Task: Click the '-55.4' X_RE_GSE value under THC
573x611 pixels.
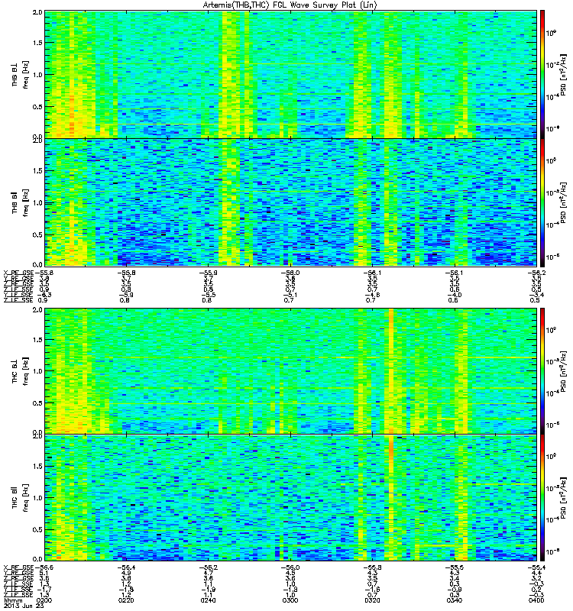Action: click(536, 567)
